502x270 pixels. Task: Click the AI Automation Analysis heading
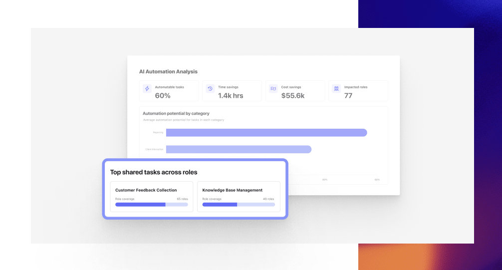pos(168,72)
